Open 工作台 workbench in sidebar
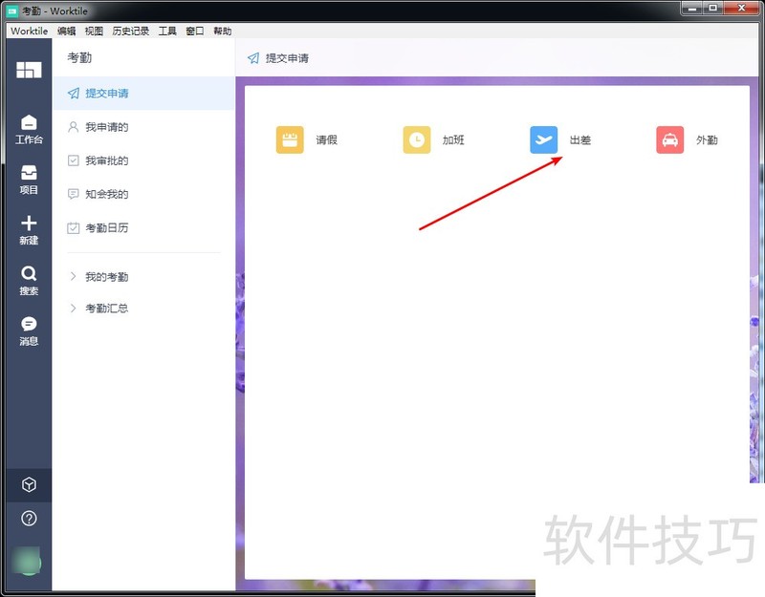Screen dimensions: 765x597 point(29,129)
